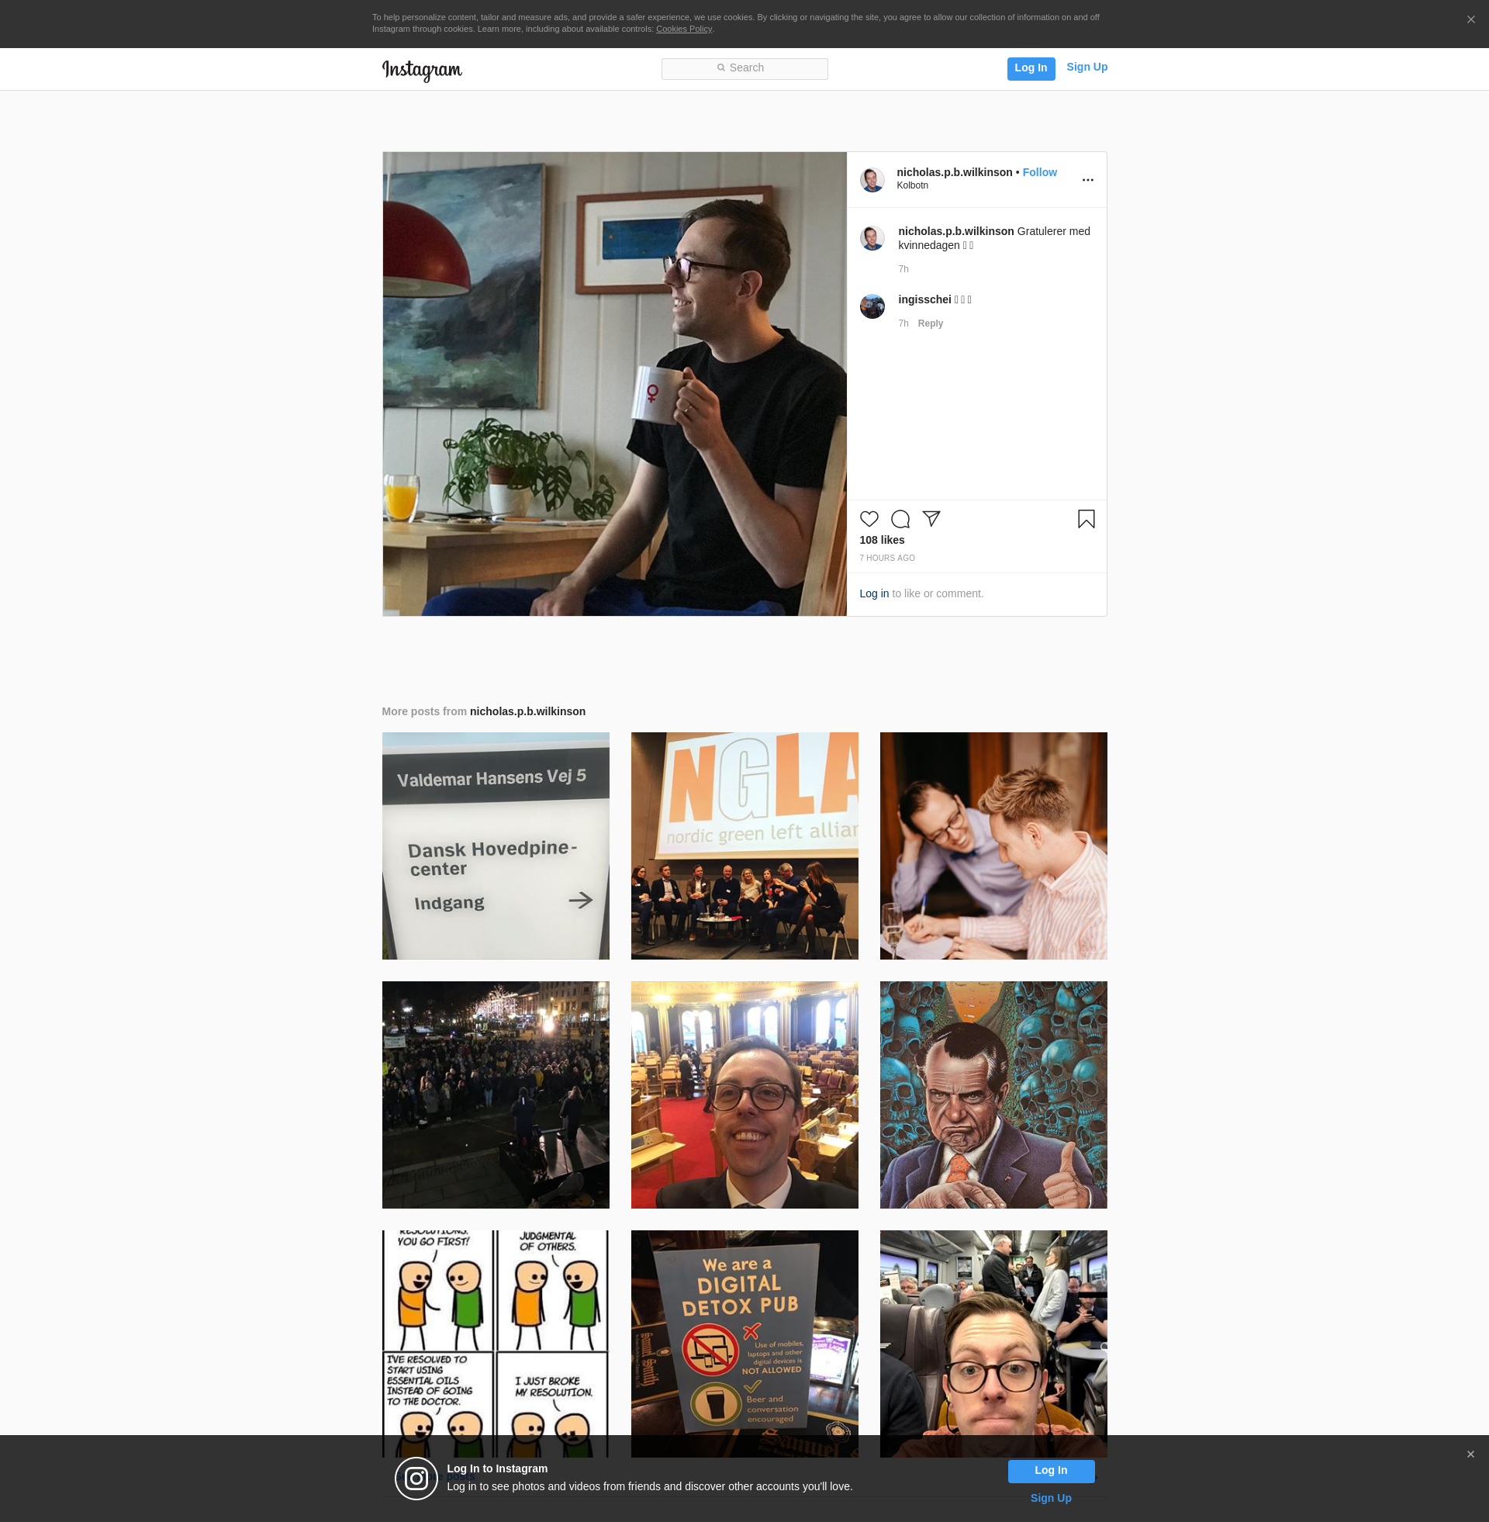Open the skulls illustration thumbnail

point(993,1095)
